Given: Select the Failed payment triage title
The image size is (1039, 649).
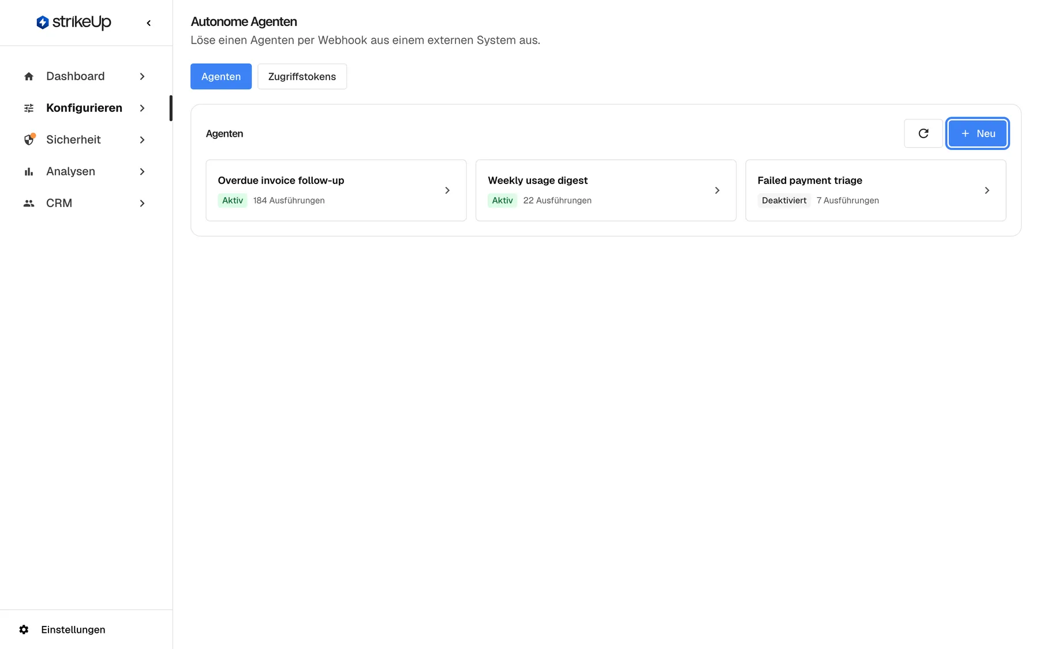Looking at the screenshot, I should point(810,180).
